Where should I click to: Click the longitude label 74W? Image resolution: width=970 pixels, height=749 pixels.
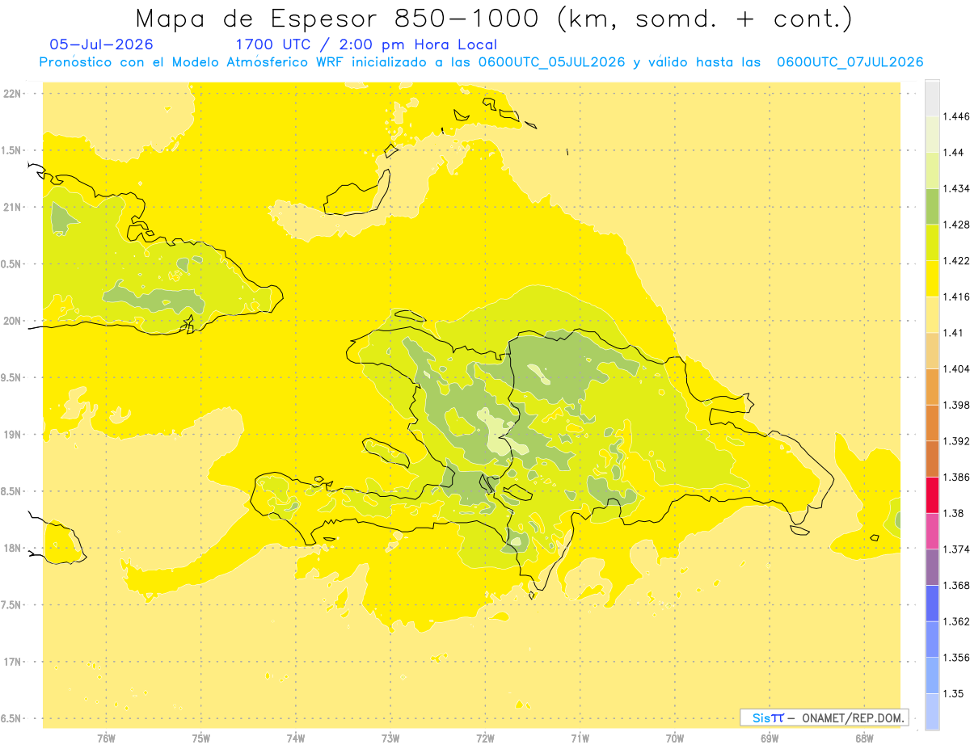click(x=296, y=738)
